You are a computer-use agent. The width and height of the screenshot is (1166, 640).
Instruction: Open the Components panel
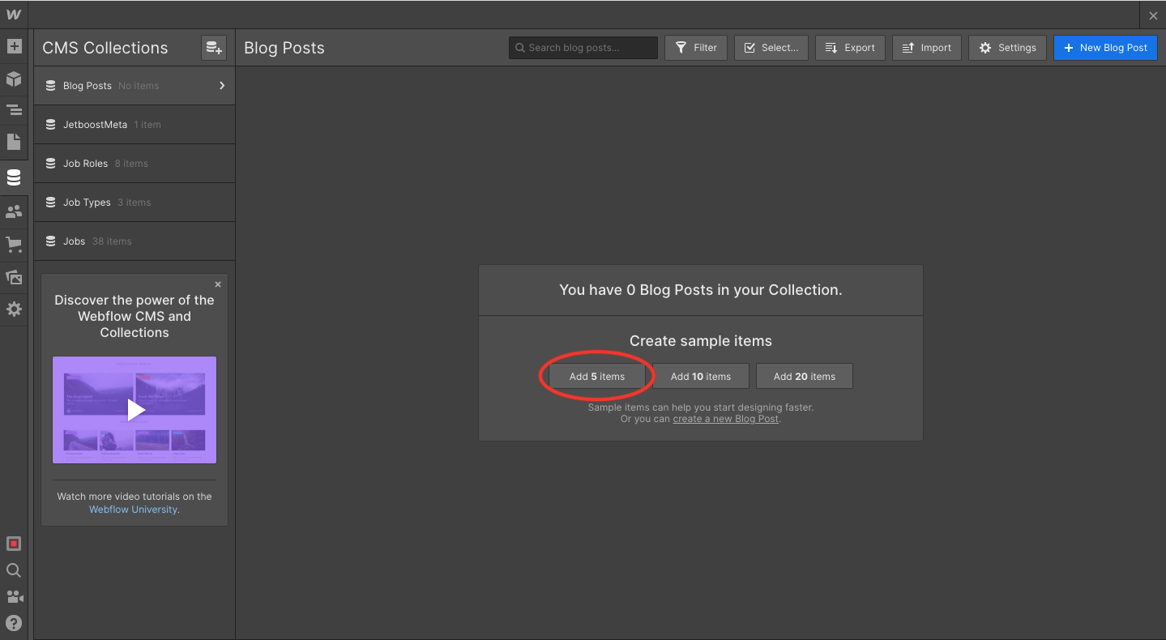14,79
